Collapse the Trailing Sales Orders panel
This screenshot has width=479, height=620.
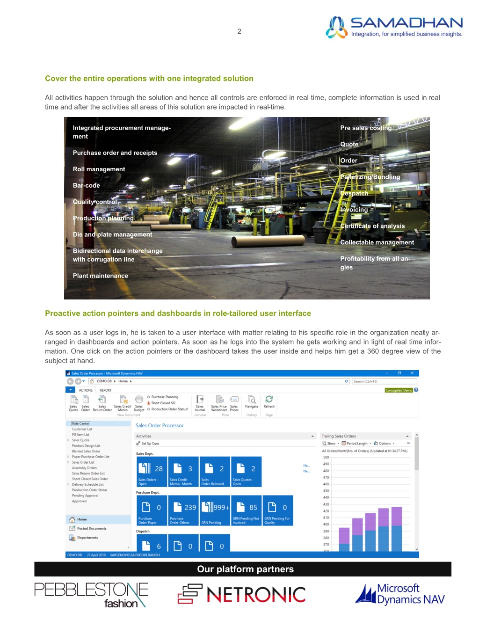tap(407, 436)
